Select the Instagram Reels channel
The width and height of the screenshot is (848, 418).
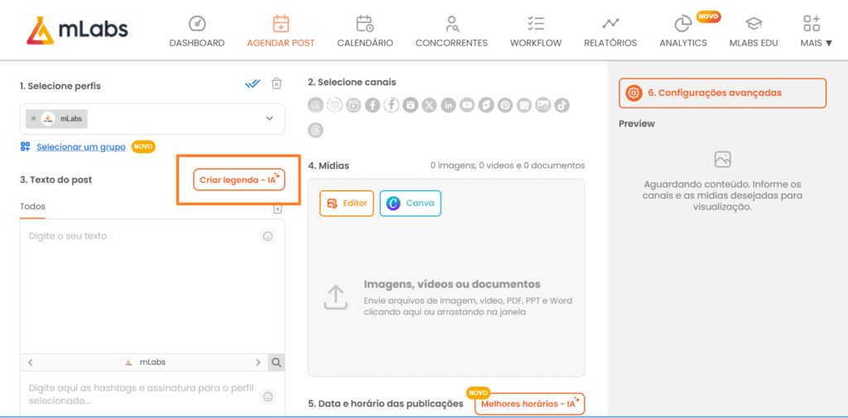[354, 105]
